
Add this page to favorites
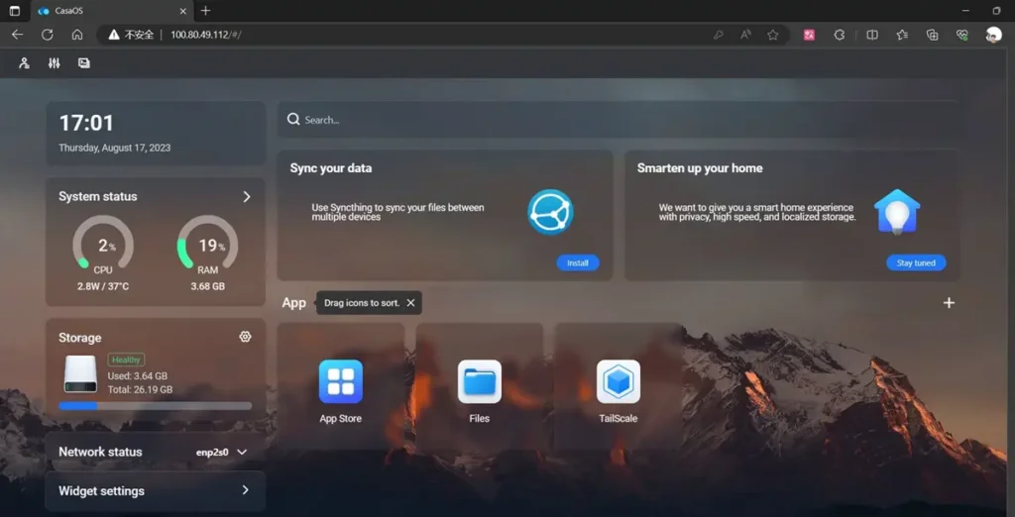tap(773, 35)
